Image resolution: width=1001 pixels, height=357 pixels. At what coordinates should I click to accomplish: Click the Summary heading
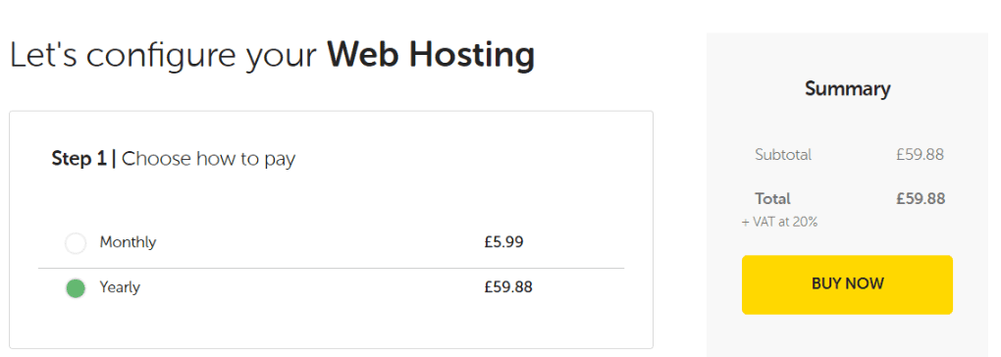tap(847, 88)
